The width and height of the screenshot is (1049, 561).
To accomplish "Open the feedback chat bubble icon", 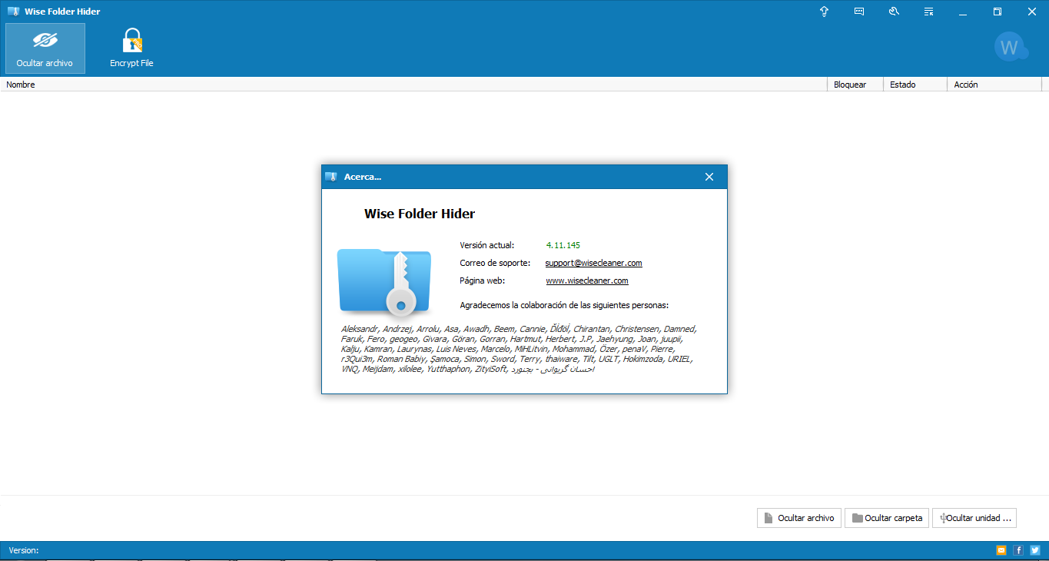I will click(x=859, y=12).
